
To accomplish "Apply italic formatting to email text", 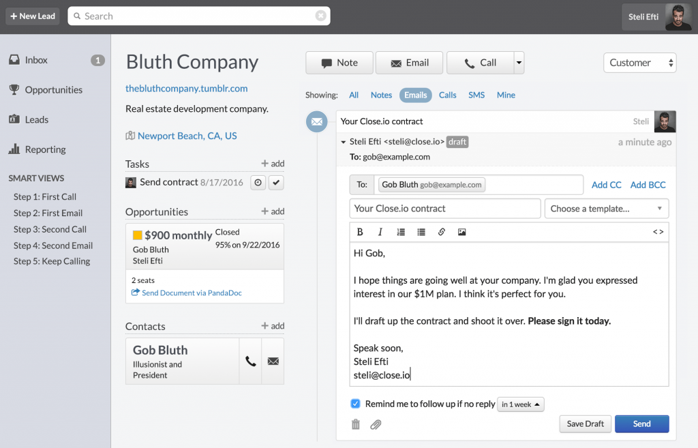I will tap(380, 232).
